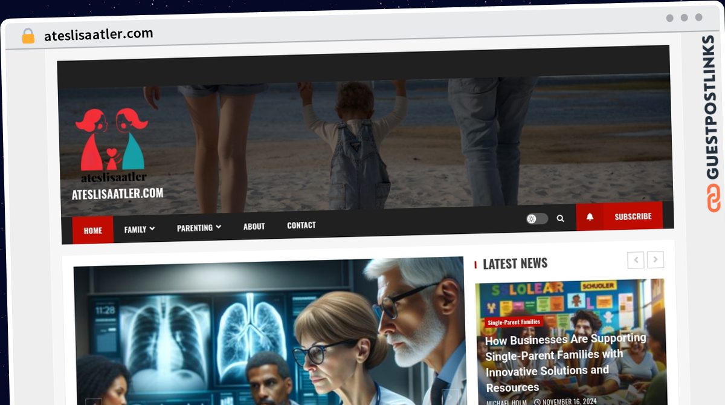Show next latest news item
This screenshot has height=405, width=725.
pos(656,260)
